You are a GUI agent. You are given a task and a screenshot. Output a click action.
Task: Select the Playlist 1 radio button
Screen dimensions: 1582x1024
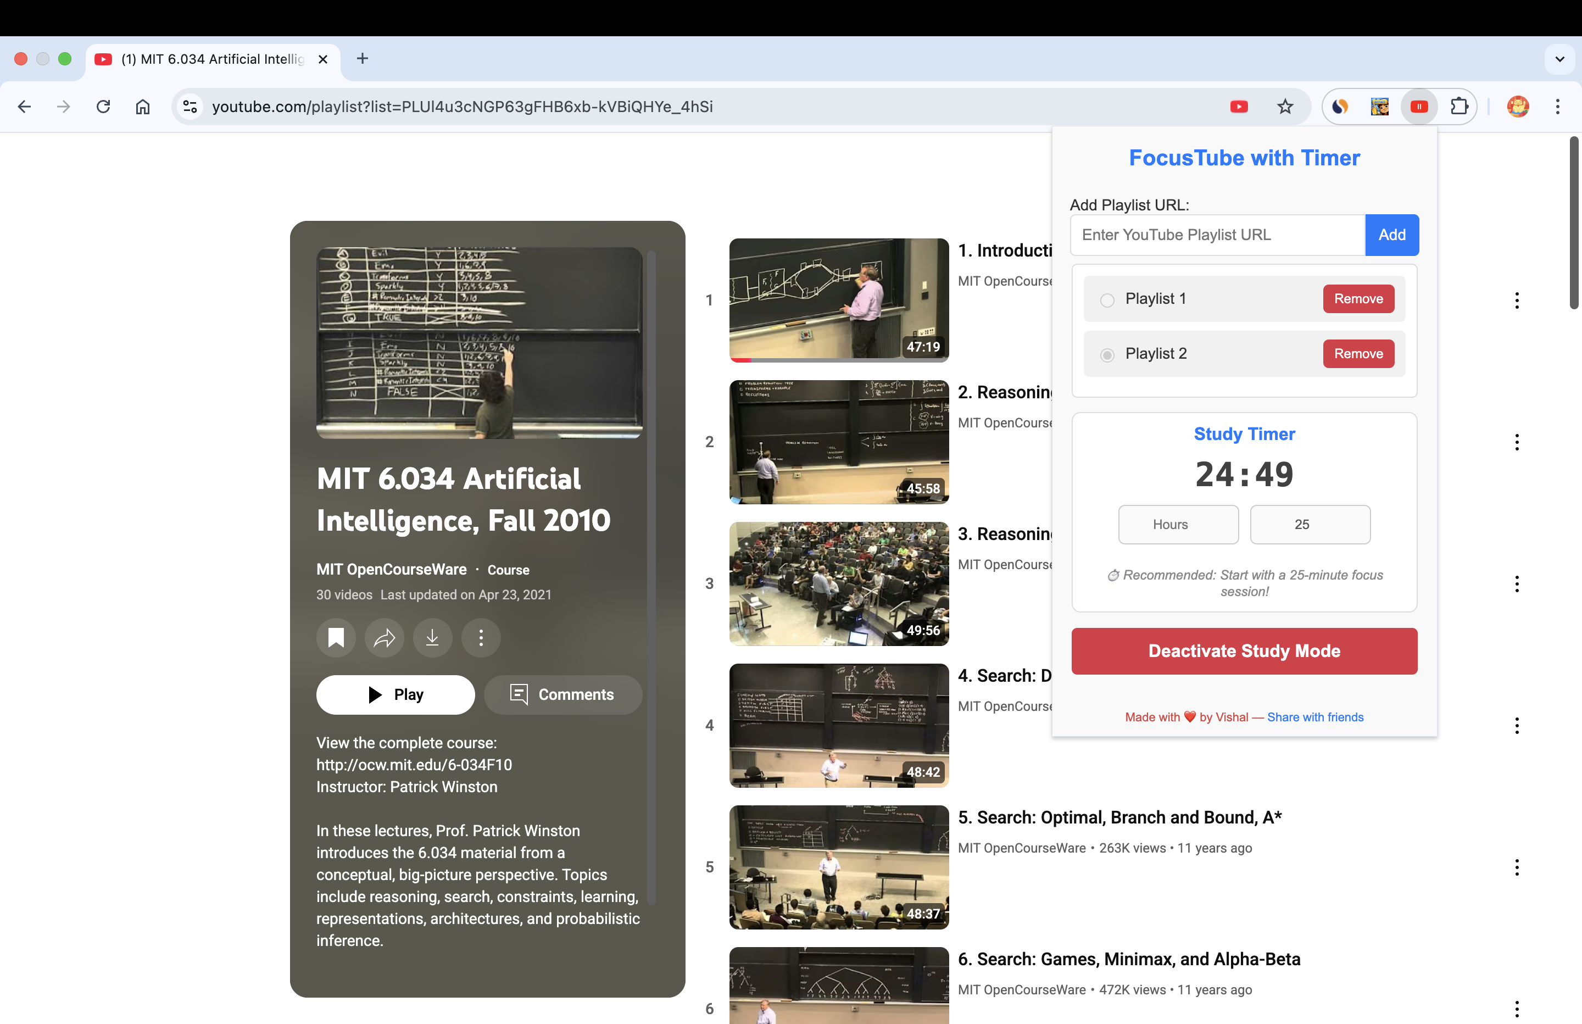click(x=1107, y=300)
